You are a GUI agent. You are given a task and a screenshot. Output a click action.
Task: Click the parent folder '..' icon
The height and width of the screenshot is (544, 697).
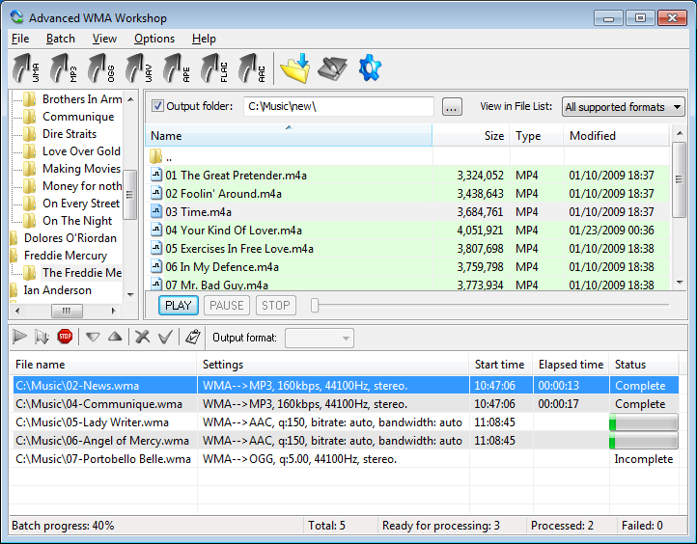(x=156, y=157)
